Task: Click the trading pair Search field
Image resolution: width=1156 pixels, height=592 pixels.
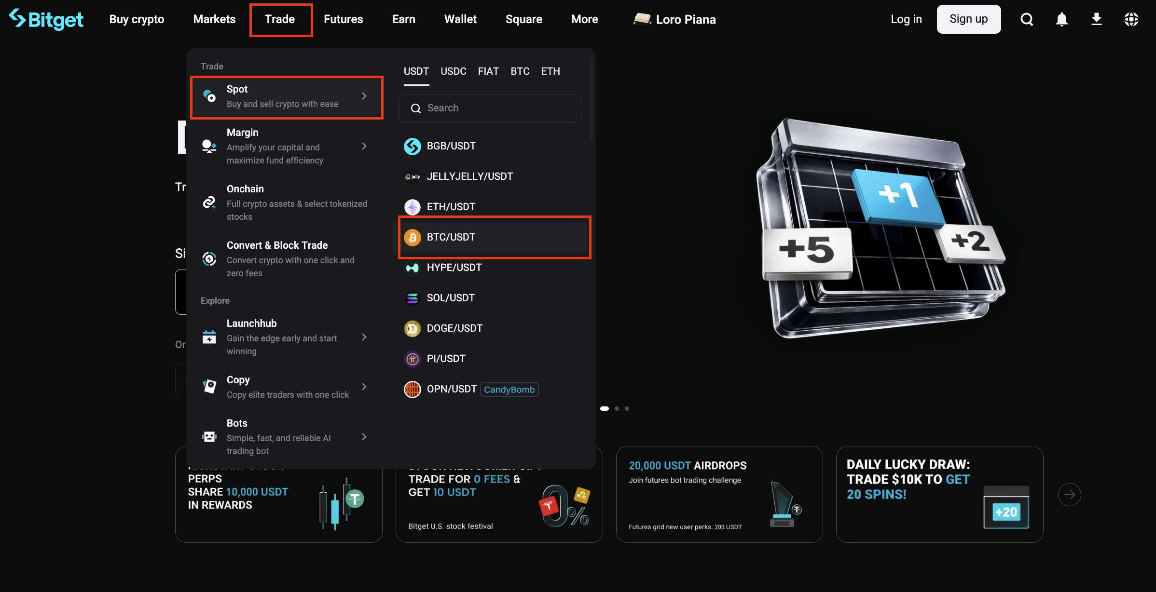Action: coord(489,108)
